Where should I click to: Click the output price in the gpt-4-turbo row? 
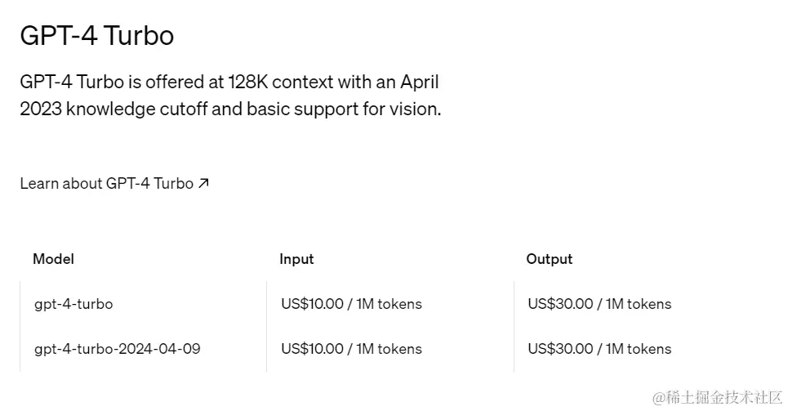click(599, 304)
